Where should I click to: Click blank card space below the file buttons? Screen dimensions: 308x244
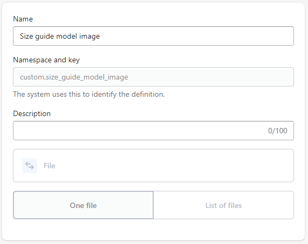click(153, 229)
